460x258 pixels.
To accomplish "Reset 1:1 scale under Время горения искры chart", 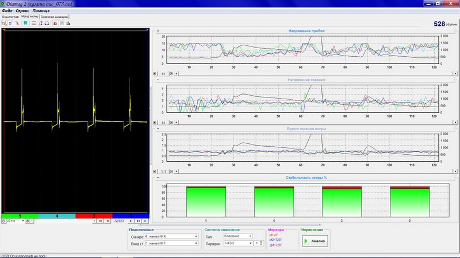I will (x=163, y=171).
